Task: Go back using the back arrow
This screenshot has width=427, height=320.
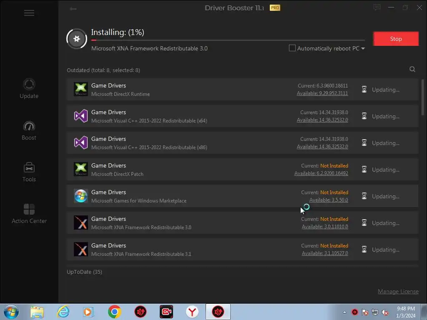Action: (x=73, y=9)
